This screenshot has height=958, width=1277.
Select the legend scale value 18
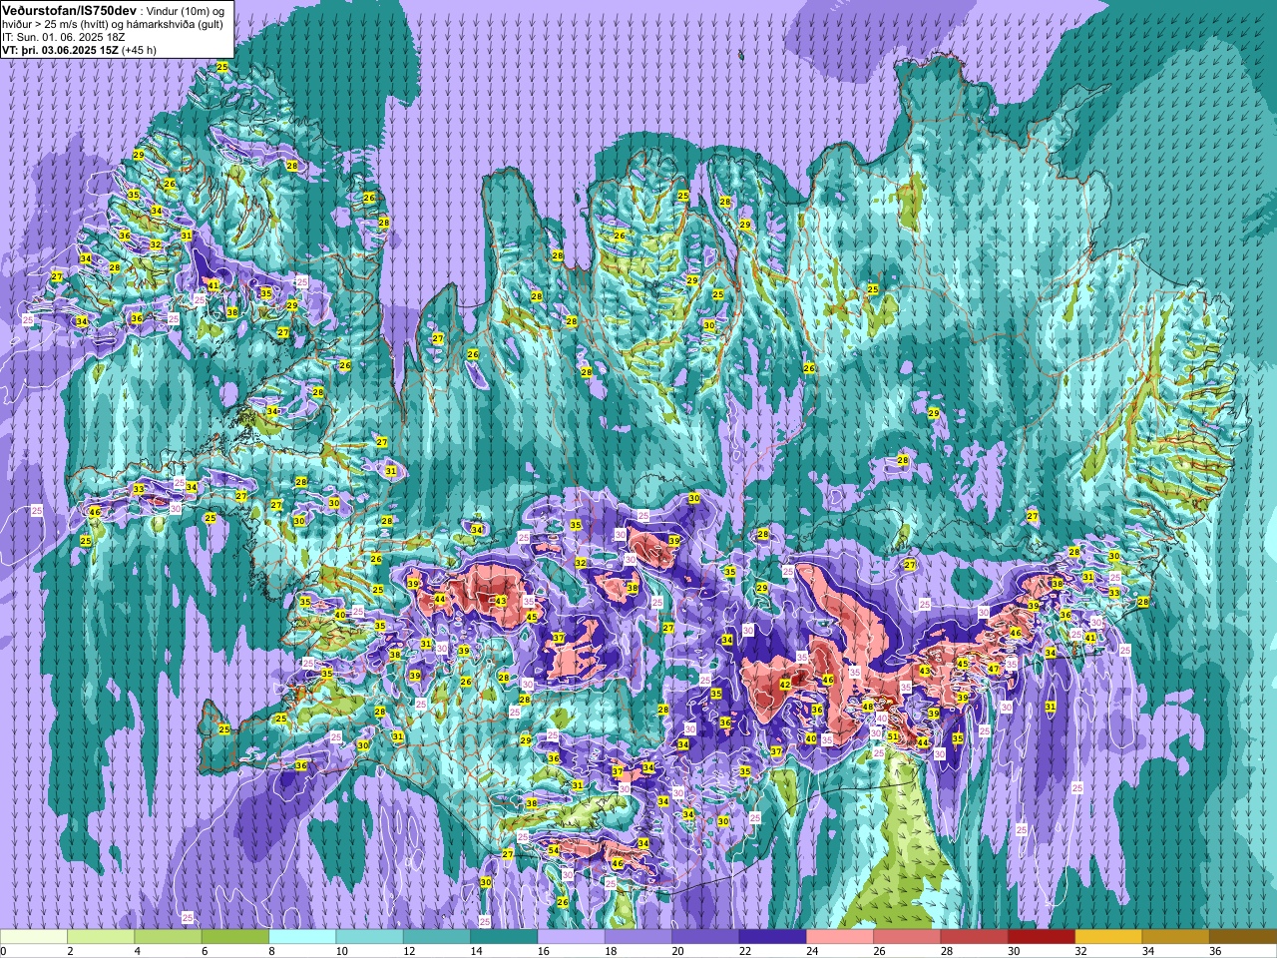click(610, 951)
